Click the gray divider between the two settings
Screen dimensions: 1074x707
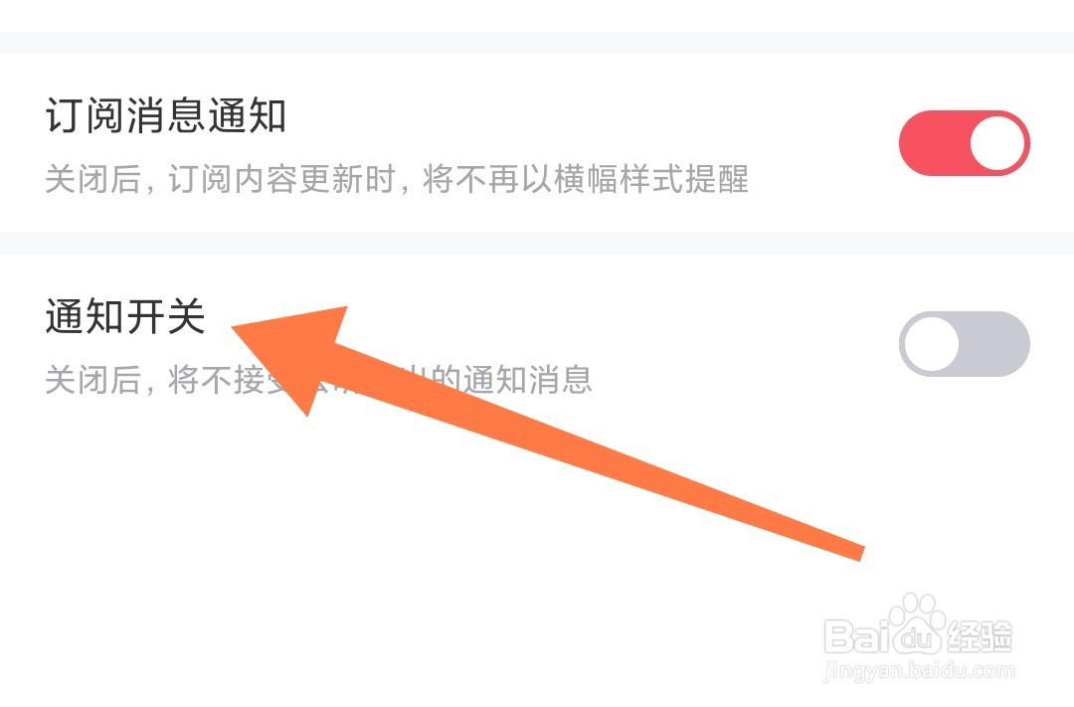coord(537,244)
